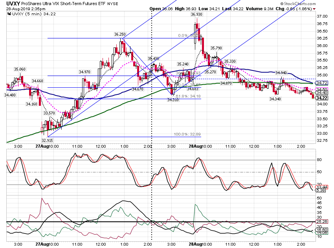
Task: Click the Open 36.06 value in the header
Action: tap(161, 9)
